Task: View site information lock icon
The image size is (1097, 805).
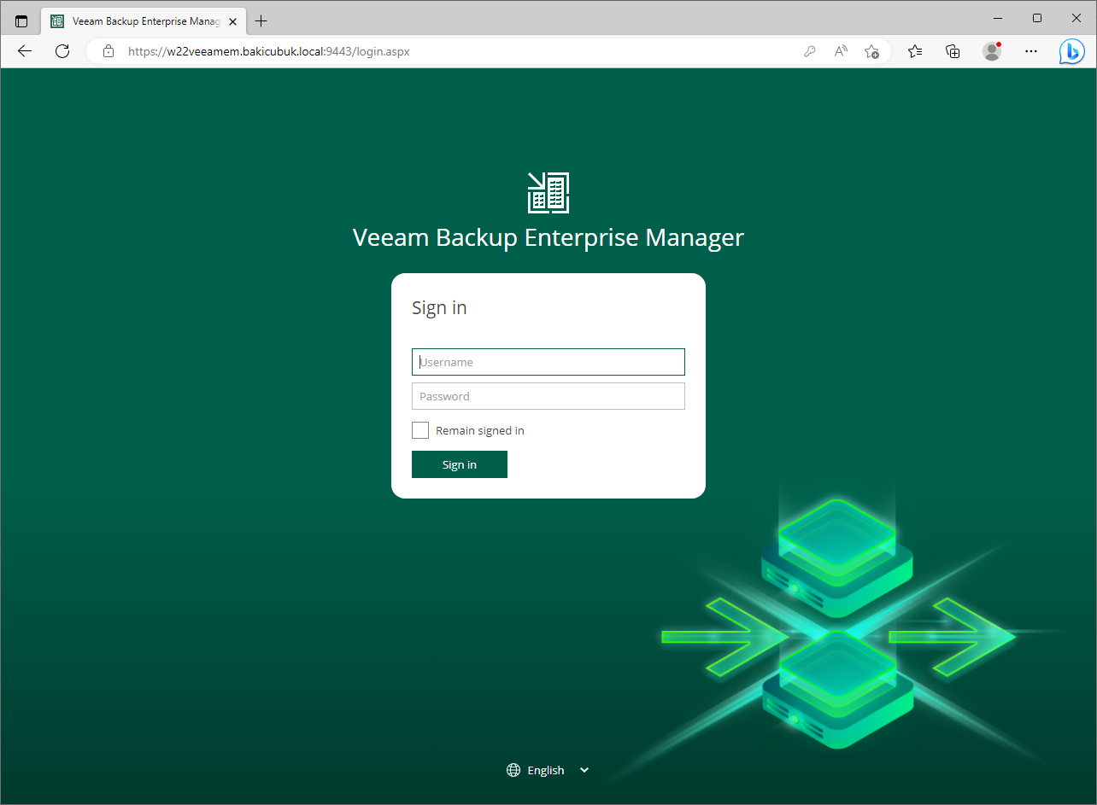Action: pyautogui.click(x=109, y=51)
